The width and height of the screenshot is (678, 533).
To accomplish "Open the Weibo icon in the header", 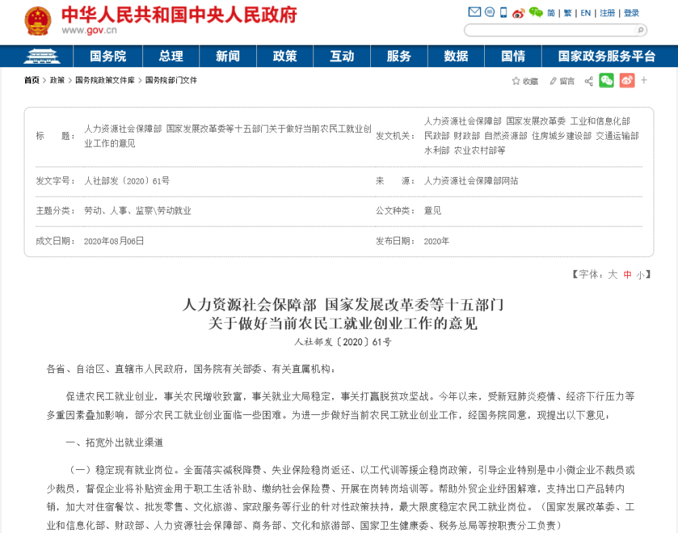I will (518, 13).
